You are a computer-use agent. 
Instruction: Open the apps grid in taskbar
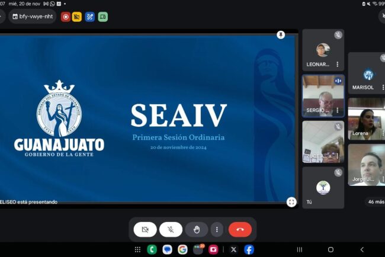pos(138,250)
